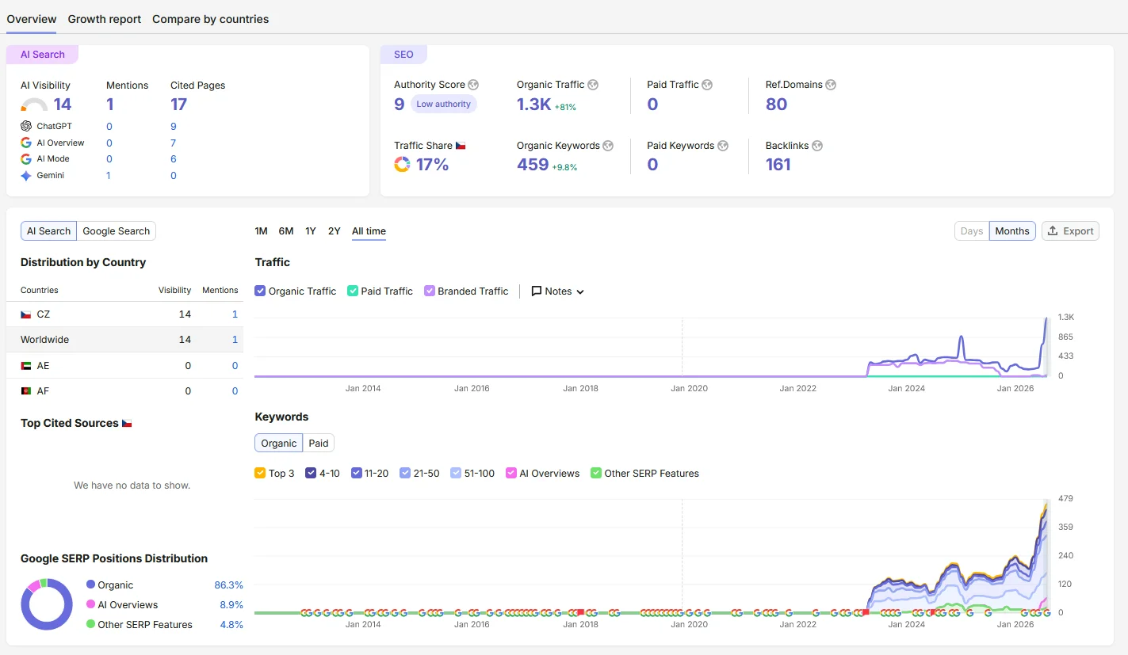Switch chart granularity to Days
The image size is (1128, 655).
pyautogui.click(x=972, y=231)
